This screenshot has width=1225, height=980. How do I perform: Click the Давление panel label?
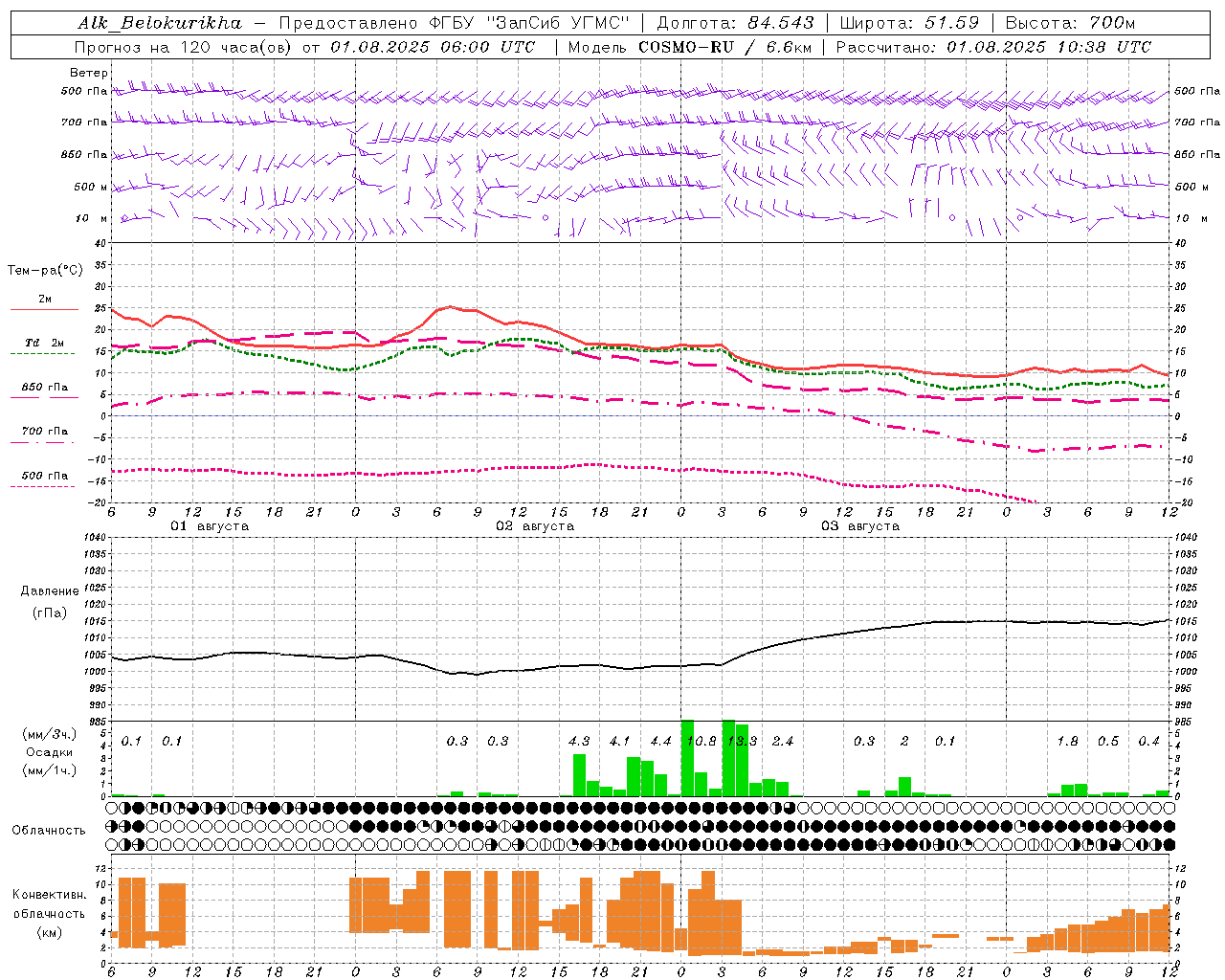[50, 591]
